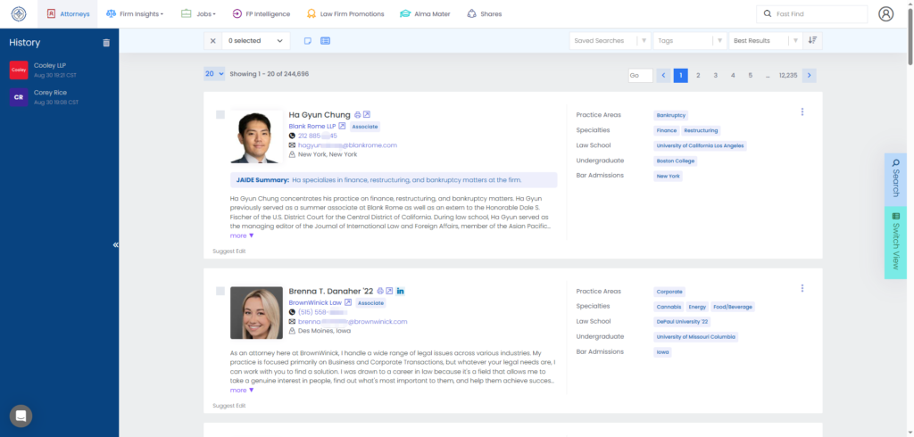Open Brenna T. Danaher's LinkedIn profile
This screenshot has height=437, width=914.
(400, 292)
